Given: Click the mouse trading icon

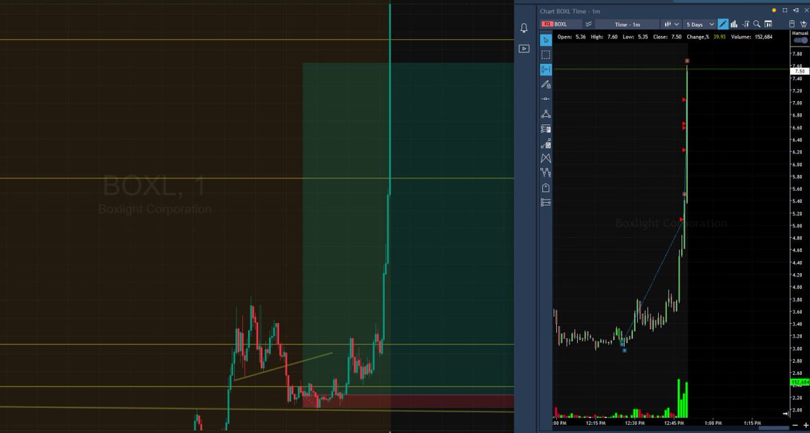Looking at the screenshot, I should pos(792,24).
